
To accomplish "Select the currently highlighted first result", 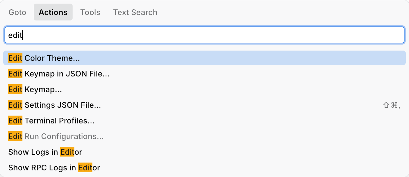I will 204,58.
